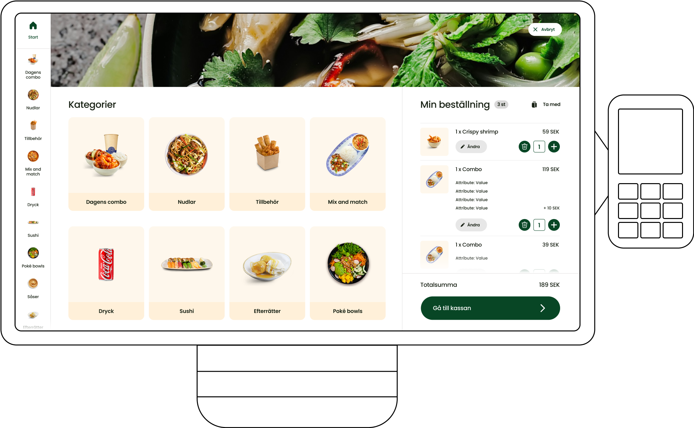Proceed with Gå till kassan button
The height and width of the screenshot is (428, 694).
click(x=490, y=308)
